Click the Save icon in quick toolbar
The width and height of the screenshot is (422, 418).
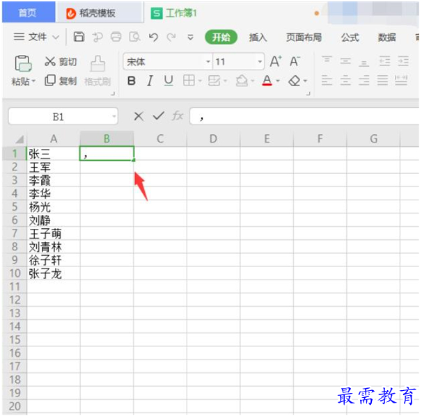79,37
